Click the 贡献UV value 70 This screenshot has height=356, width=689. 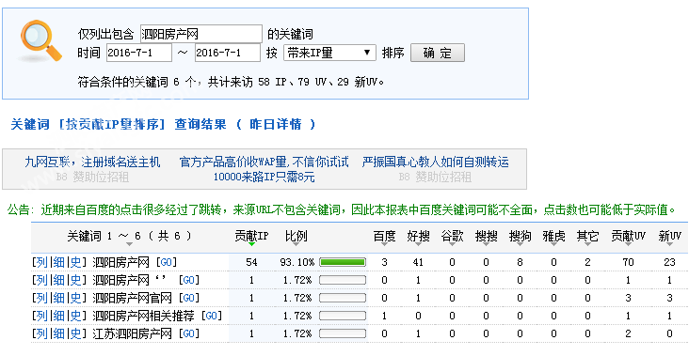click(x=628, y=263)
